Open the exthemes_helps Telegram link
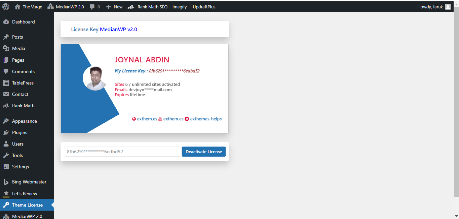This screenshot has width=459, height=219. coord(206,119)
